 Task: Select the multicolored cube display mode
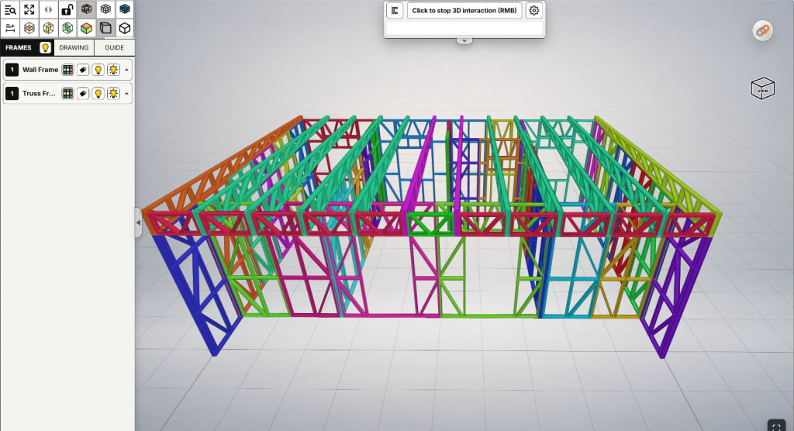coord(87,9)
